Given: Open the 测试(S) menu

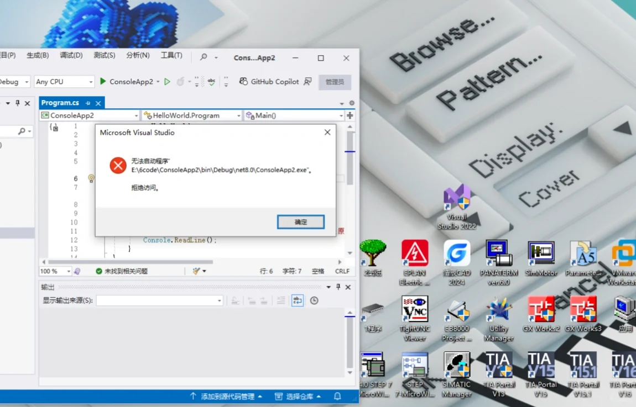Looking at the screenshot, I should click(104, 55).
